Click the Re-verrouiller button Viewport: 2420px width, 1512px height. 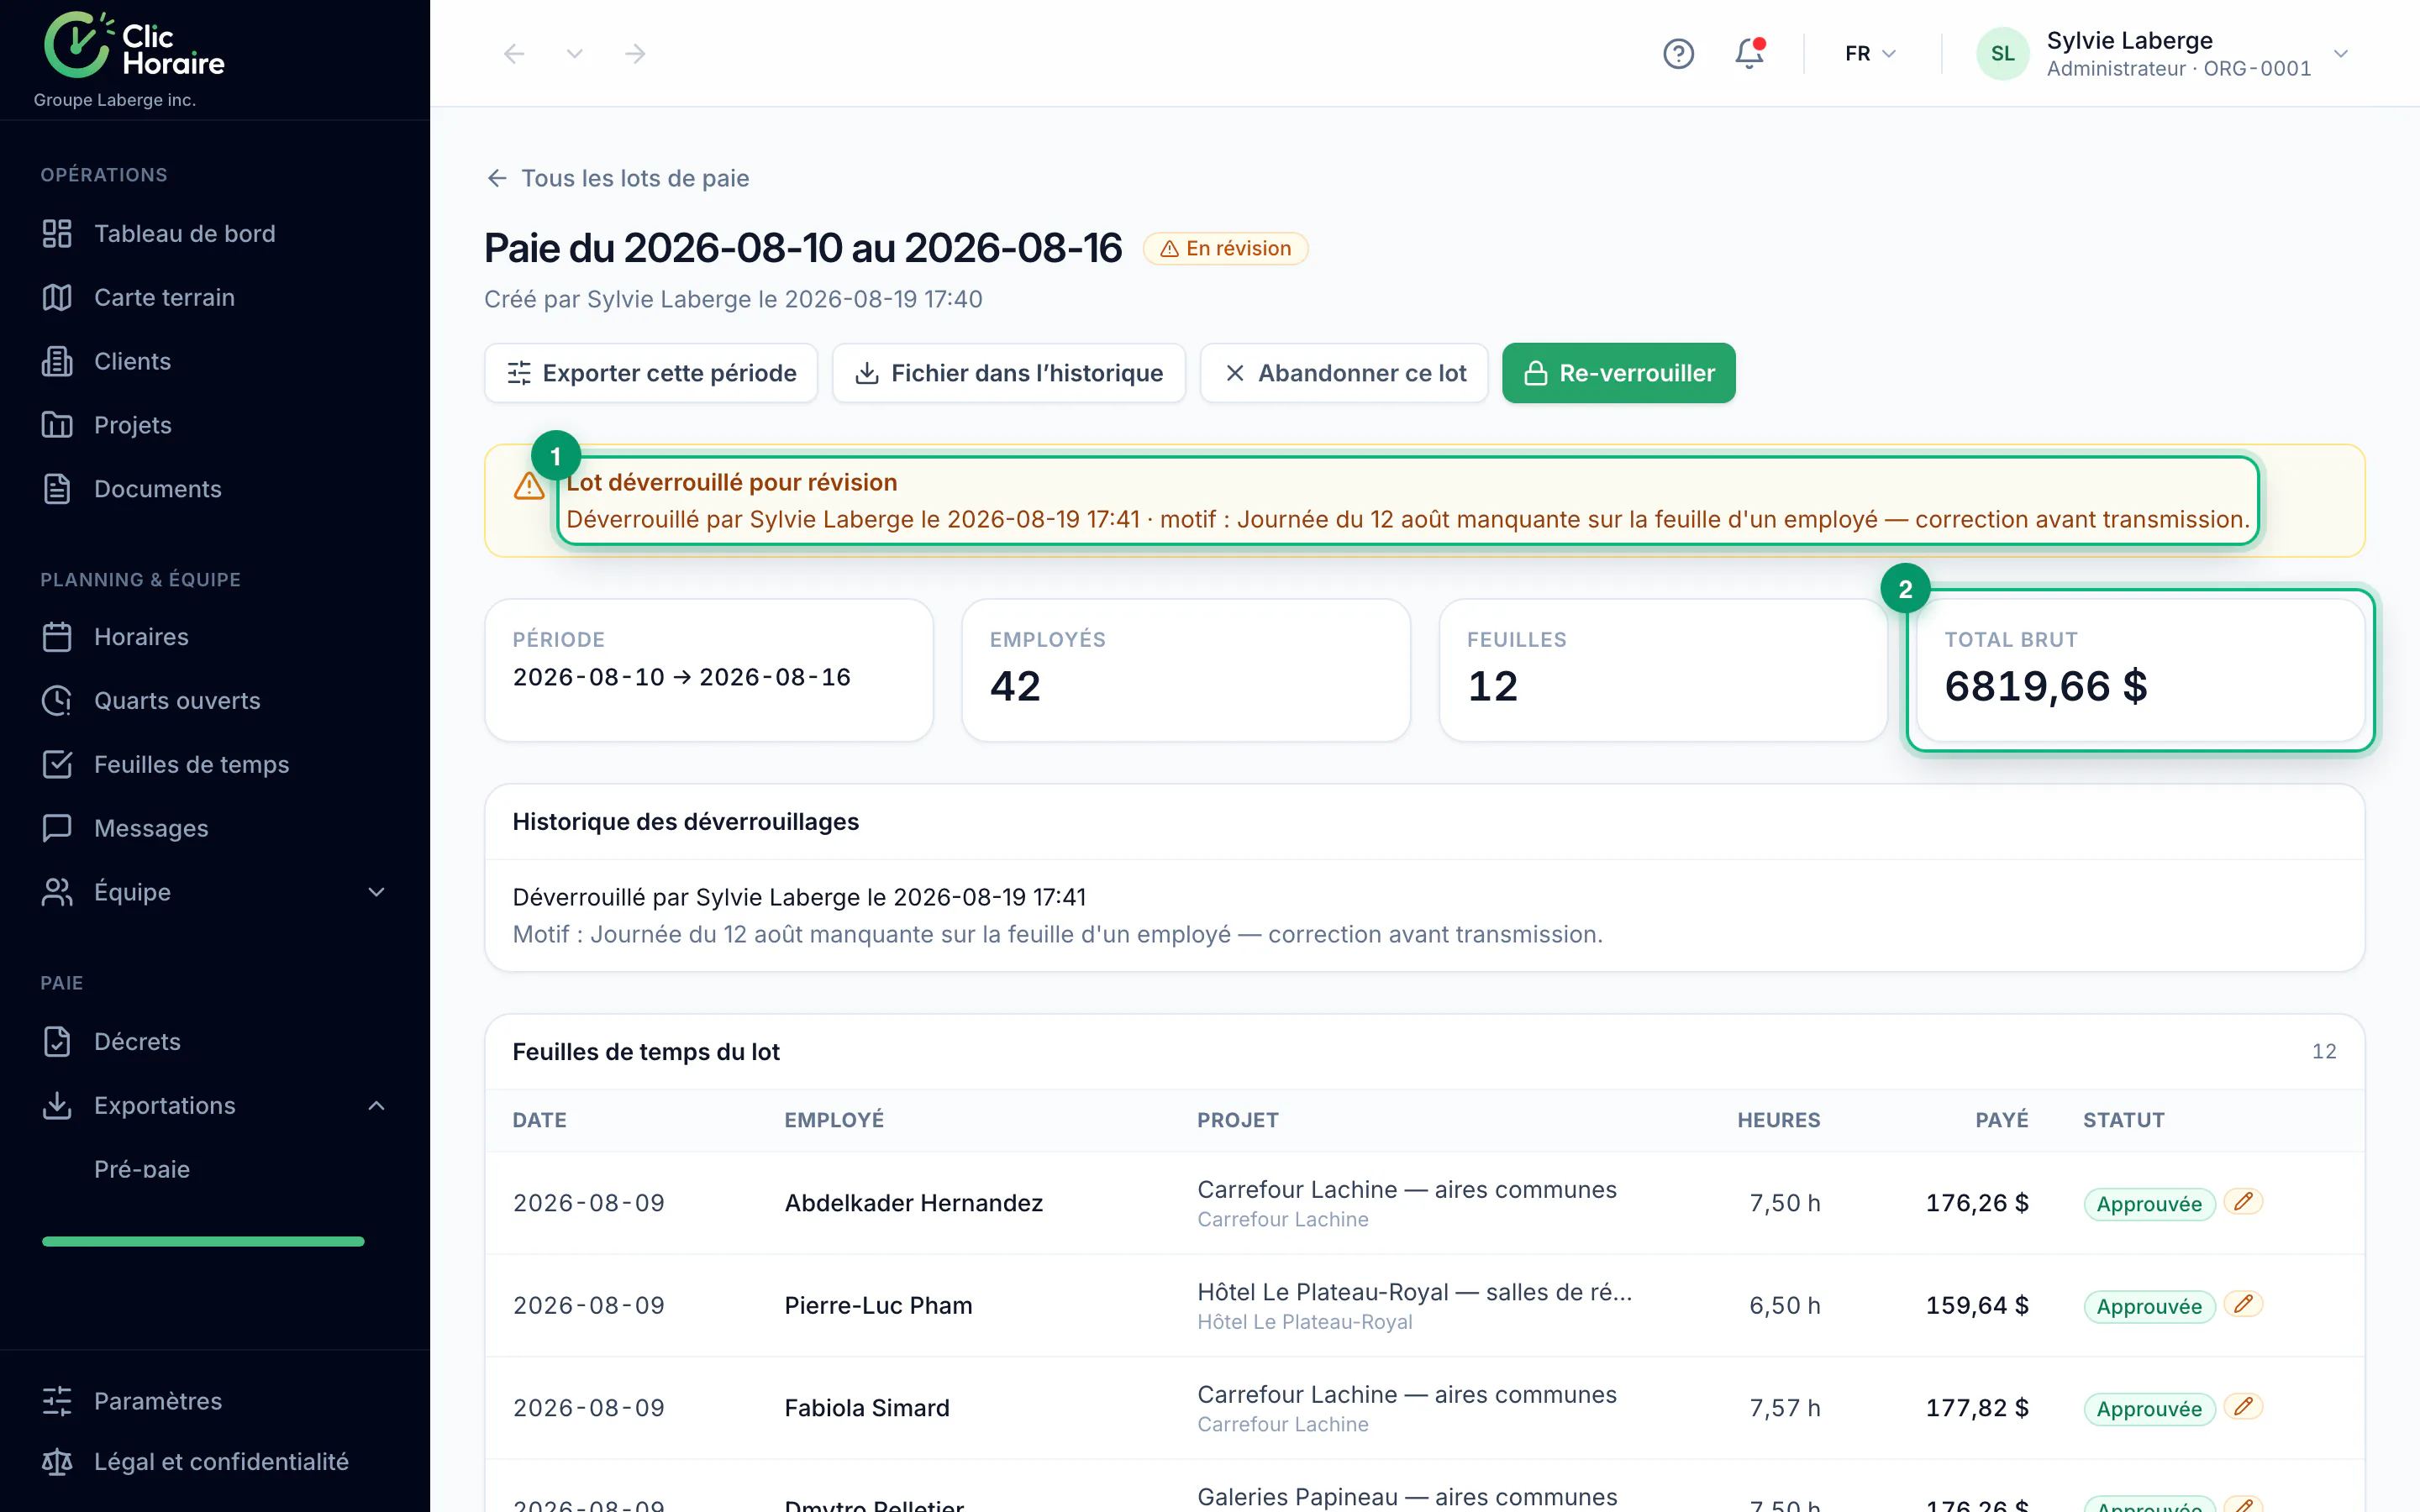1618,373
